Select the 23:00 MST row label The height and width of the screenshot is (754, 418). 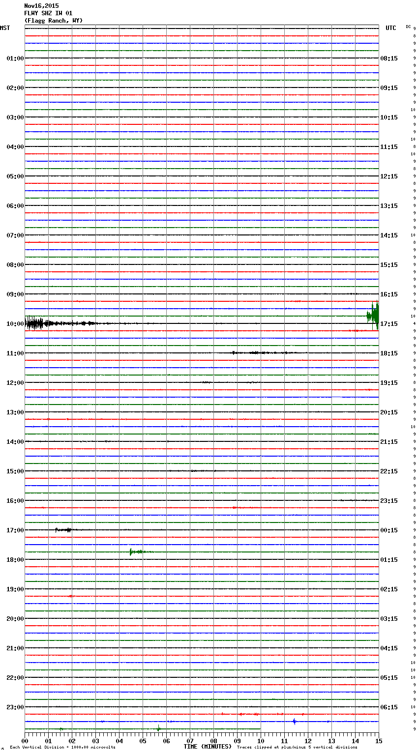[x=15, y=707]
